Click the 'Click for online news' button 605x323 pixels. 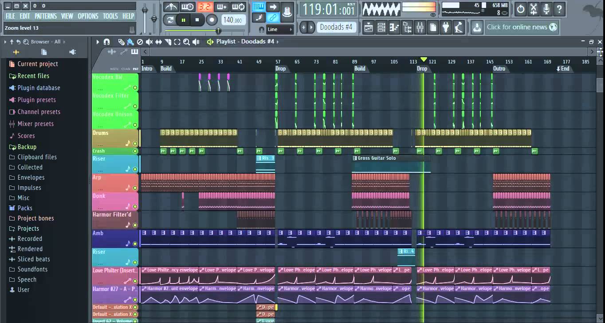[522, 27]
